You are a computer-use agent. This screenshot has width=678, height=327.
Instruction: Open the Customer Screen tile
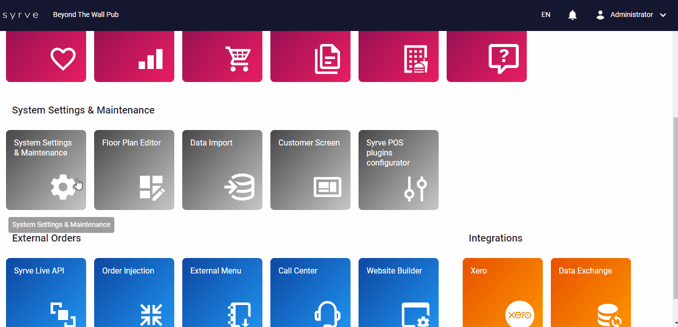pyautogui.click(x=310, y=170)
